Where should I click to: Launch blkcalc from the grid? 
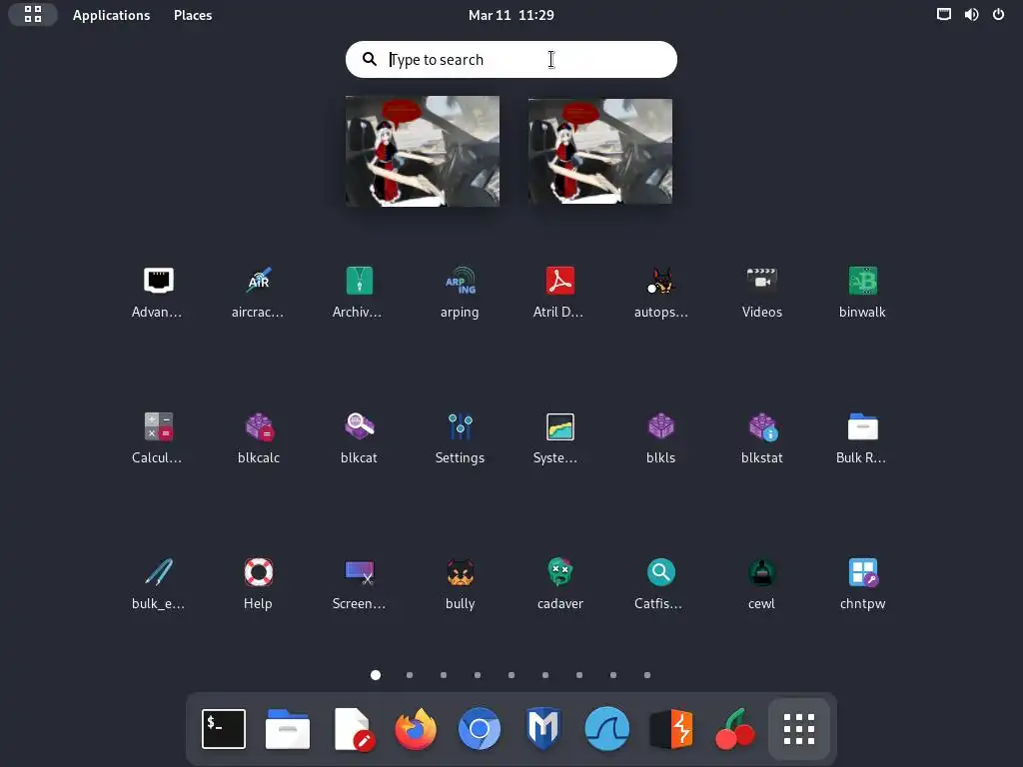click(x=259, y=427)
